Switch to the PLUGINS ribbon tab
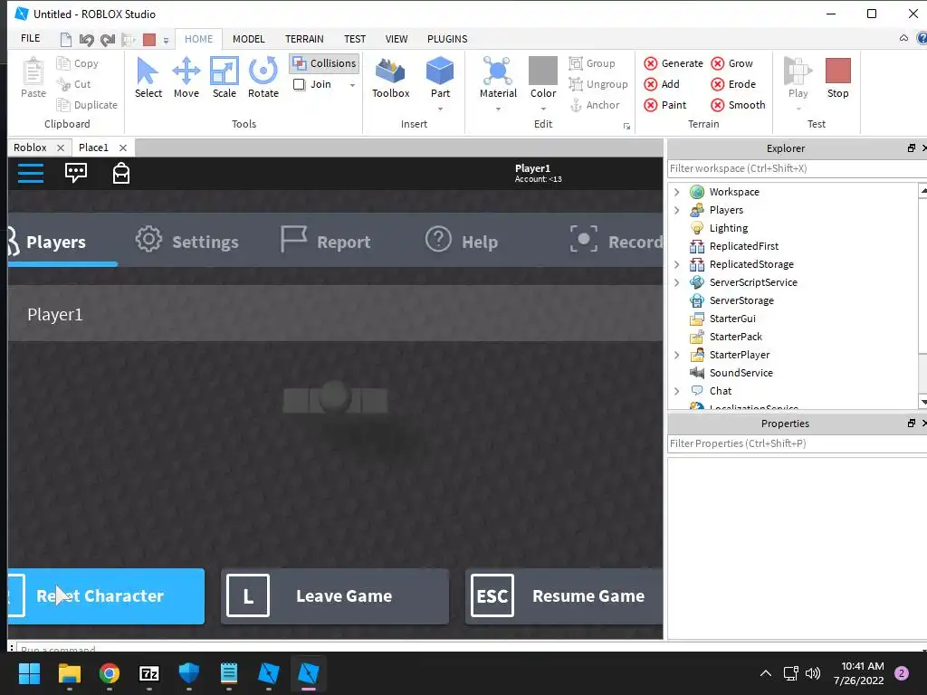 click(447, 39)
